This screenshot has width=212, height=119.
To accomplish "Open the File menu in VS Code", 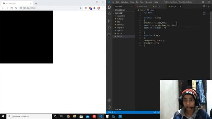I will pos(113,2).
